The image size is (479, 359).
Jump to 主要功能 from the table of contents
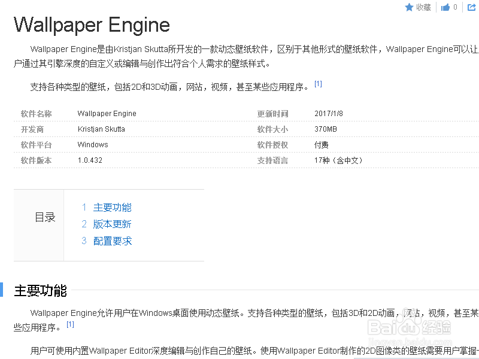(112, 208)
